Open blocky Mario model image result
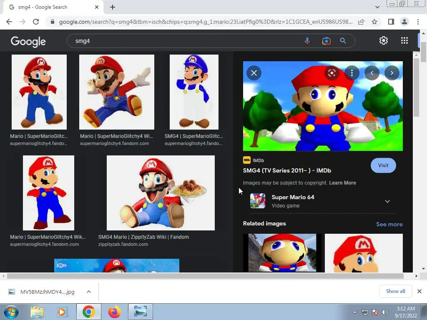This screenshot has width=427, height=320. coord(48,193)
